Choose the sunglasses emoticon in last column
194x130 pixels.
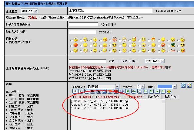179,46
